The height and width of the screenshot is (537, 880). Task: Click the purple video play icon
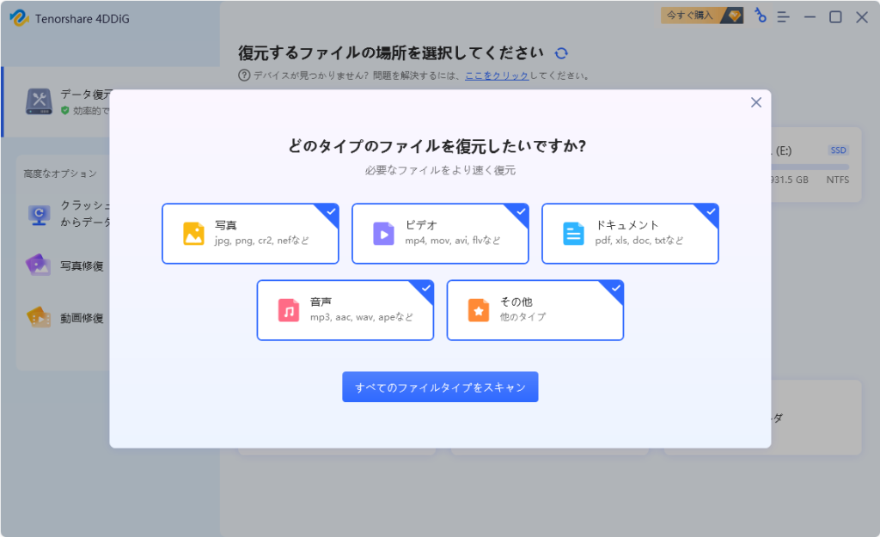[x=384, y=234]
